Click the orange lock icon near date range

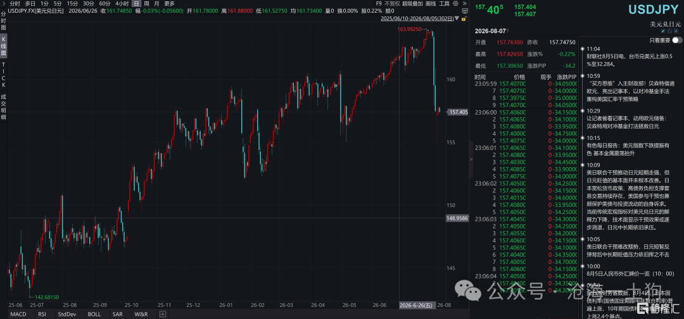pyautogui.click(x=464, y=19)
